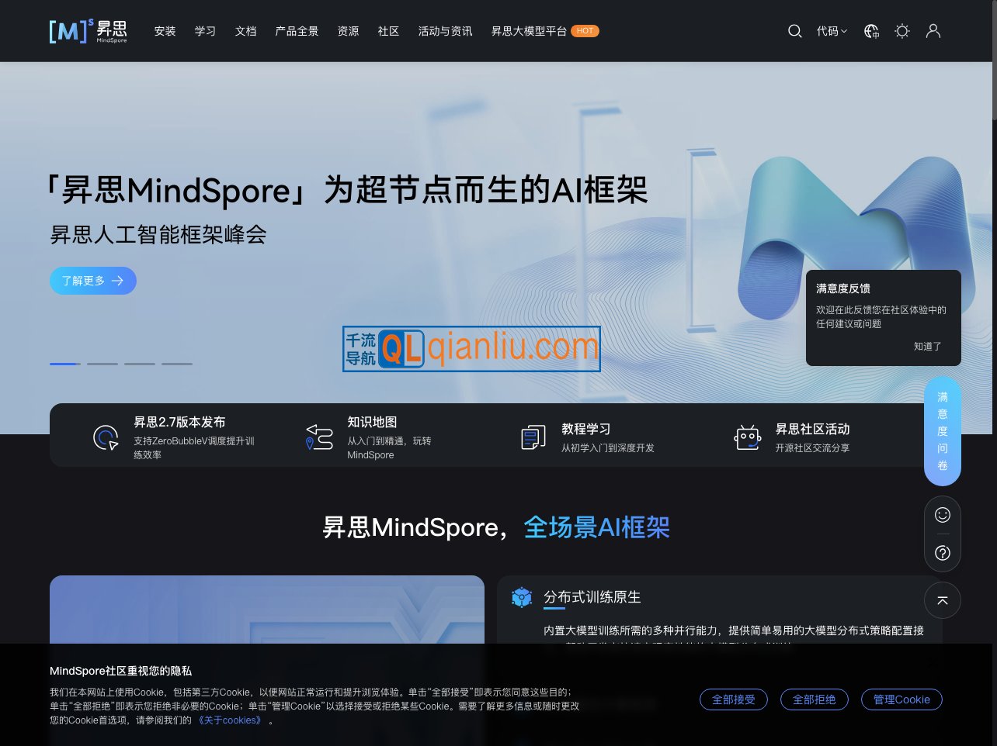Open the 代码 dropdown in the navbar

pyautogui.click(x=832, y=31)
